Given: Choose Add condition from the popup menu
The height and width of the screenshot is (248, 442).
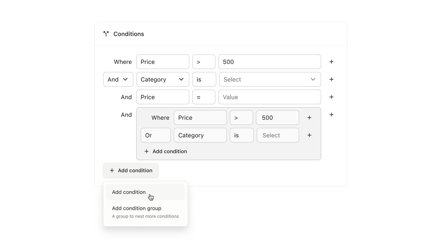Looking at the screenshot, I should pos(129,192).
